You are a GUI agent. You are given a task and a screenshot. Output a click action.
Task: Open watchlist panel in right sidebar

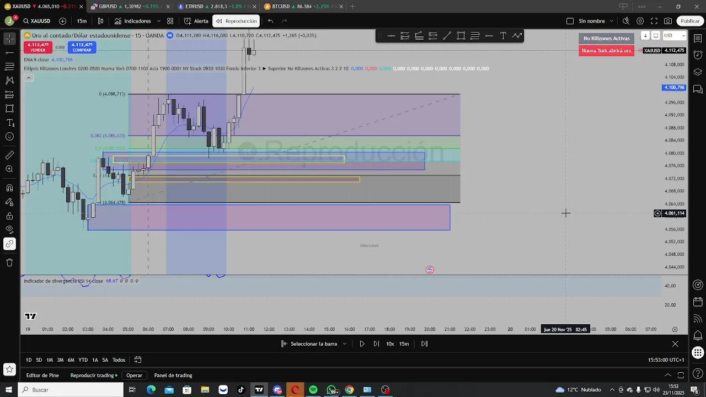click(698, 38)
